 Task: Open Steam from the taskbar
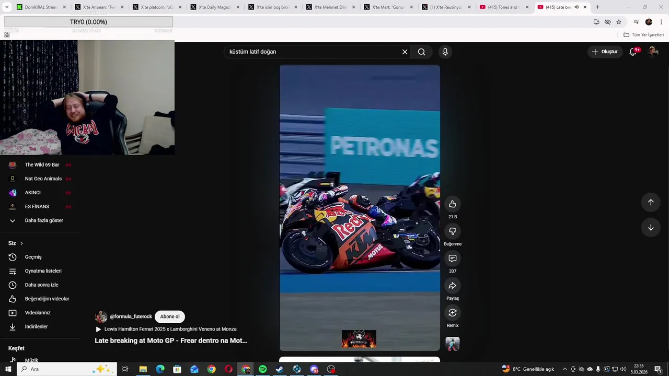coord(280,369)
